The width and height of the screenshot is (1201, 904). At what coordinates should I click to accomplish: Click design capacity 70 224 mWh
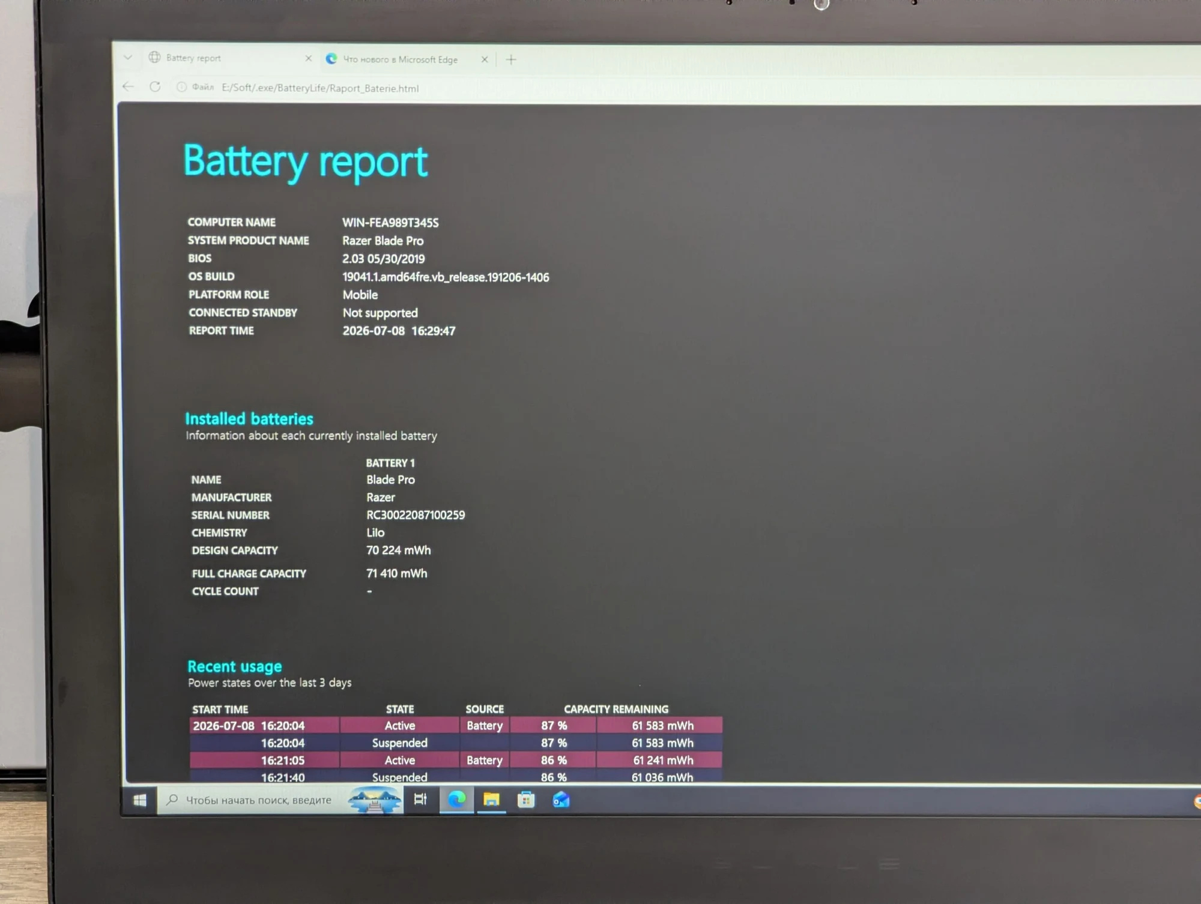[398, 550]
